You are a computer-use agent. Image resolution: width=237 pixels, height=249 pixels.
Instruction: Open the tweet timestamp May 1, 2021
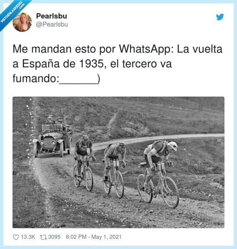click(x=94, y=237)
